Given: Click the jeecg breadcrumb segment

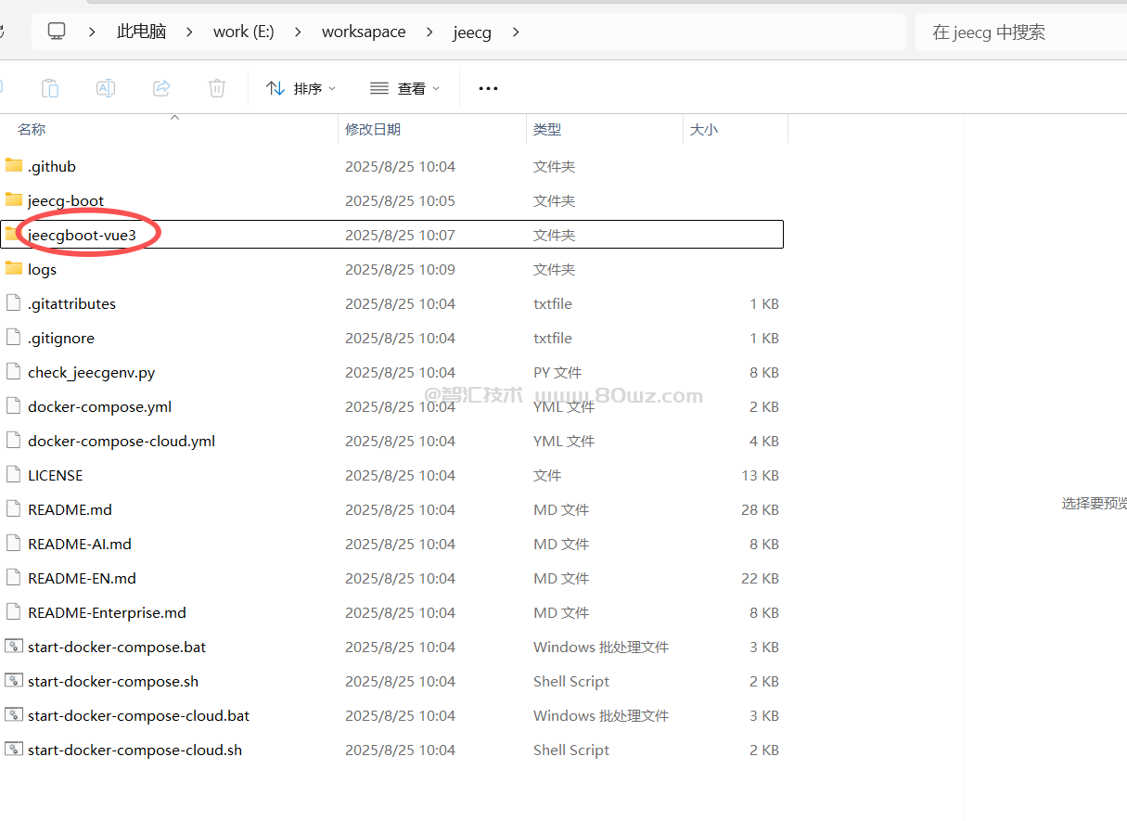Looking at the screenshot, I should click(x=472, y=32).
